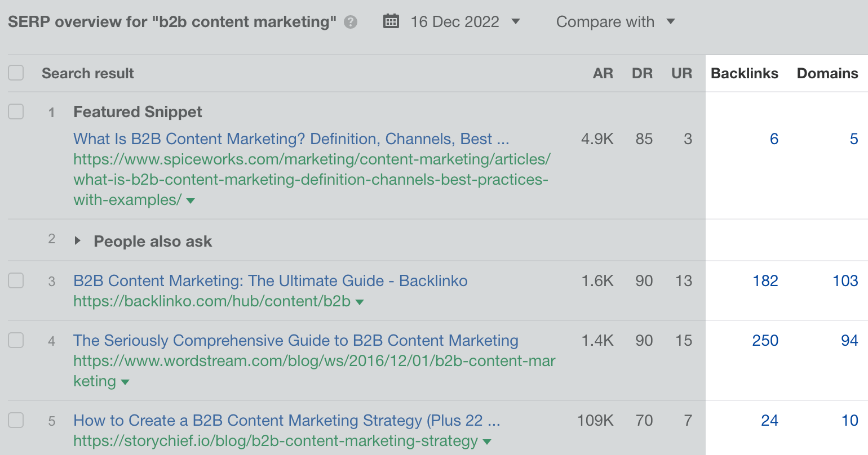Click the help question mark icon
The image size is (868, 455).
click(x=351, y=22)
